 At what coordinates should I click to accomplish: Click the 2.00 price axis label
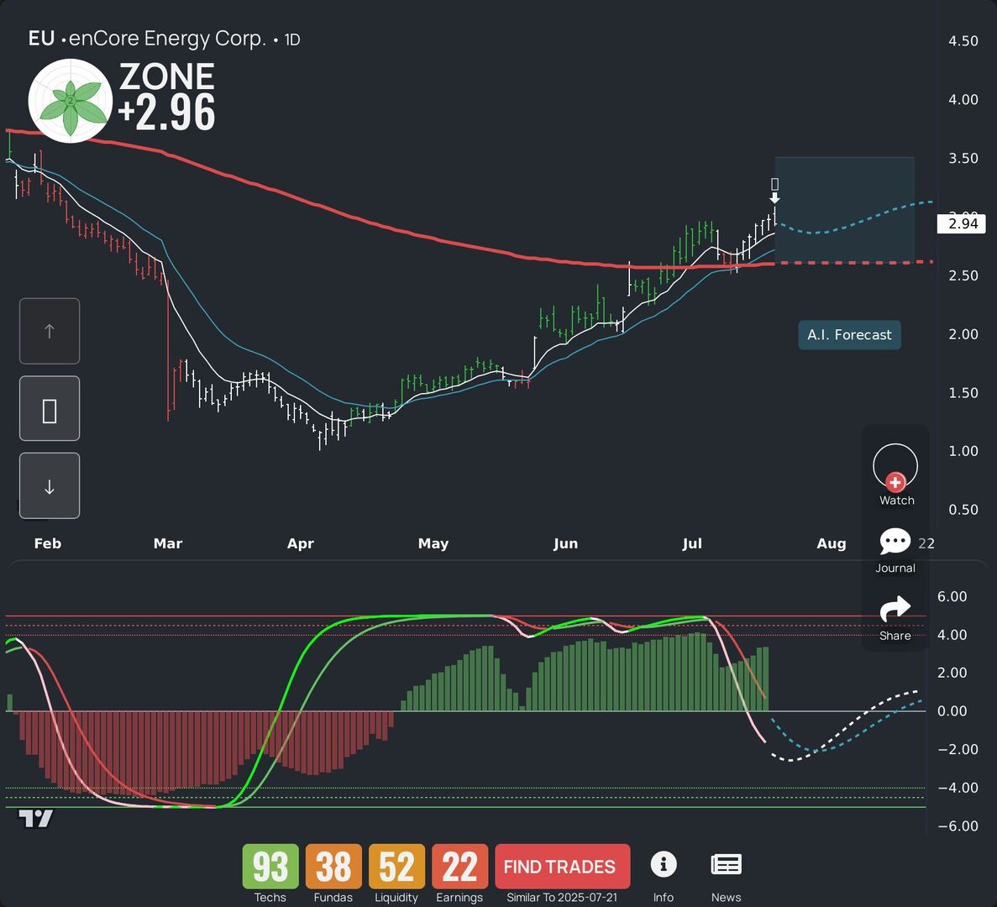(x=963, y=334)
